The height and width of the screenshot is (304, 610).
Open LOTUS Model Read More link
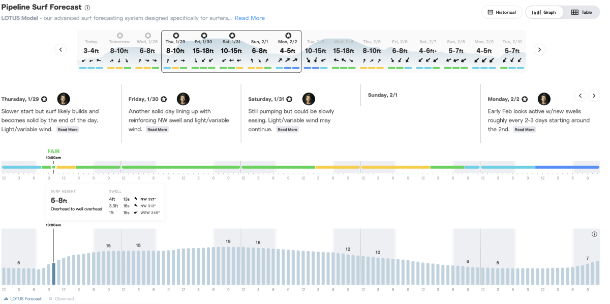250,18
